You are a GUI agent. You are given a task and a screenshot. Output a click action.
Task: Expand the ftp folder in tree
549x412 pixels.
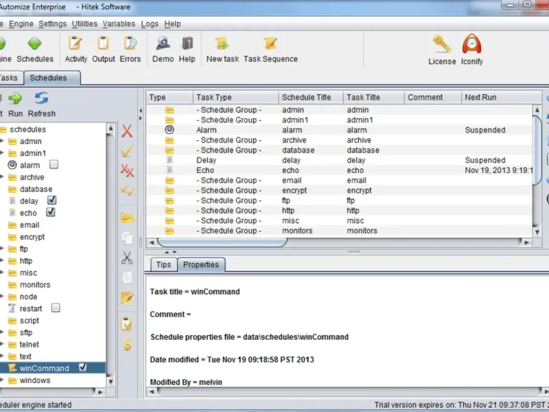(2, 249)
